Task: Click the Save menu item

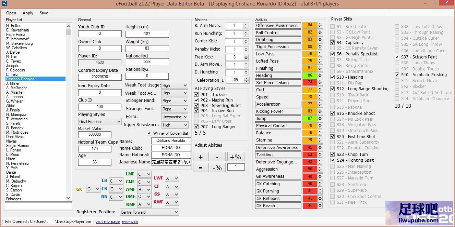Action: click(44, 13)
